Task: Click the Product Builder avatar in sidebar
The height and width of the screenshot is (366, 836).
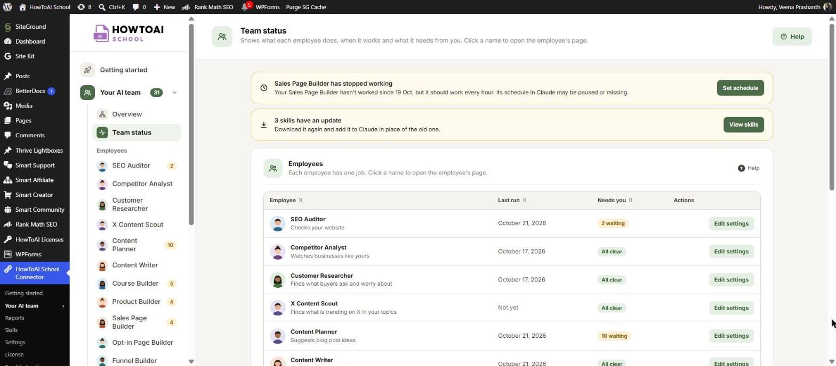Action: 102,302
